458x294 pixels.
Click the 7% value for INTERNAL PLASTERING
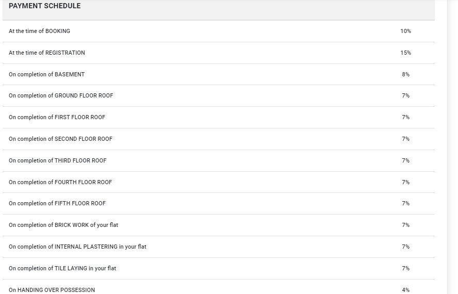pyautogui.click(x=405, y=247)
